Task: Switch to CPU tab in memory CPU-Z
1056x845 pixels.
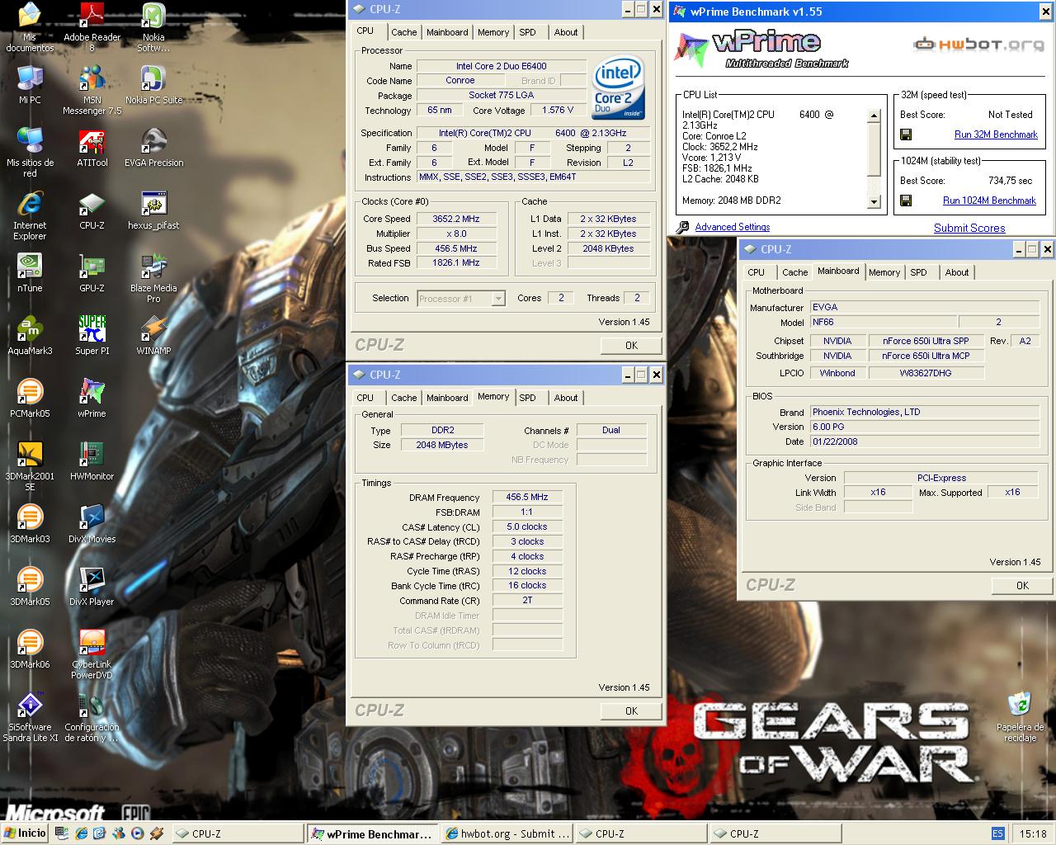Action: click(365, 398)
